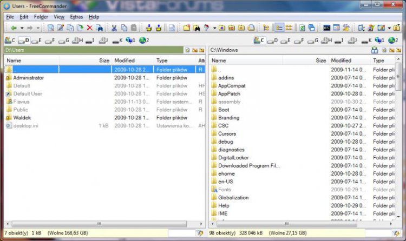The width and height of the screenshot is (406, 241).
Task: Click the C:\Windows path bar
Action: 290,50
